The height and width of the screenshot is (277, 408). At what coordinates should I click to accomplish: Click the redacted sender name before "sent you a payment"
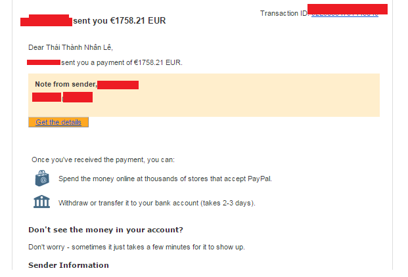coord(43,62)
